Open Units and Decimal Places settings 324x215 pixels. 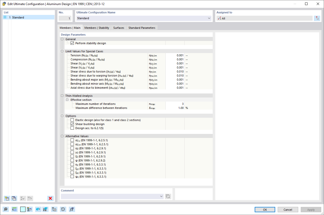pyautogui.click(x=15, y=209)
